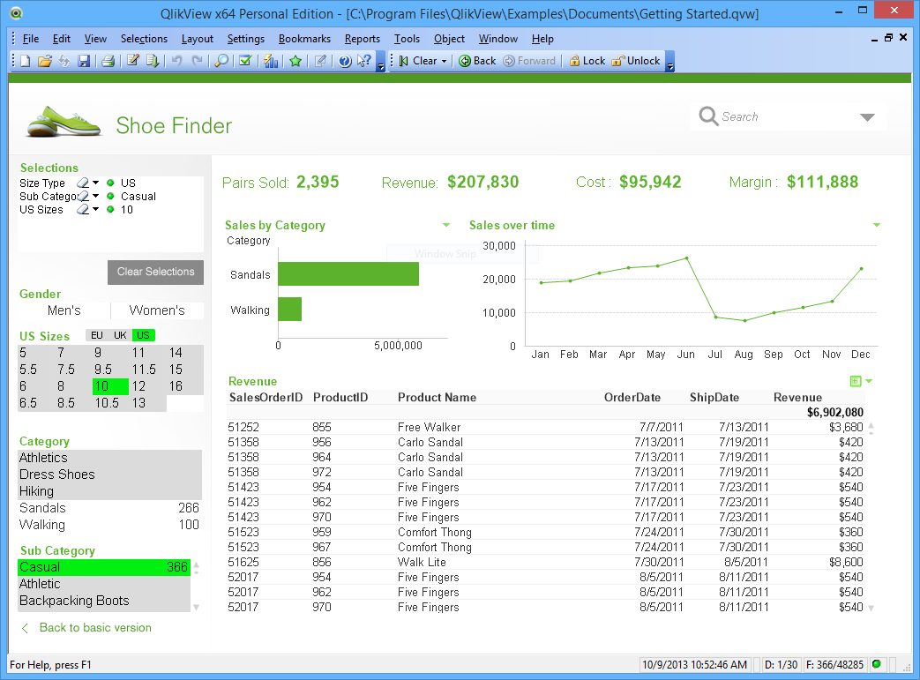Open the Edit Script toolbar icon
The image size is (920, 680).
click(x=133, y=61)
